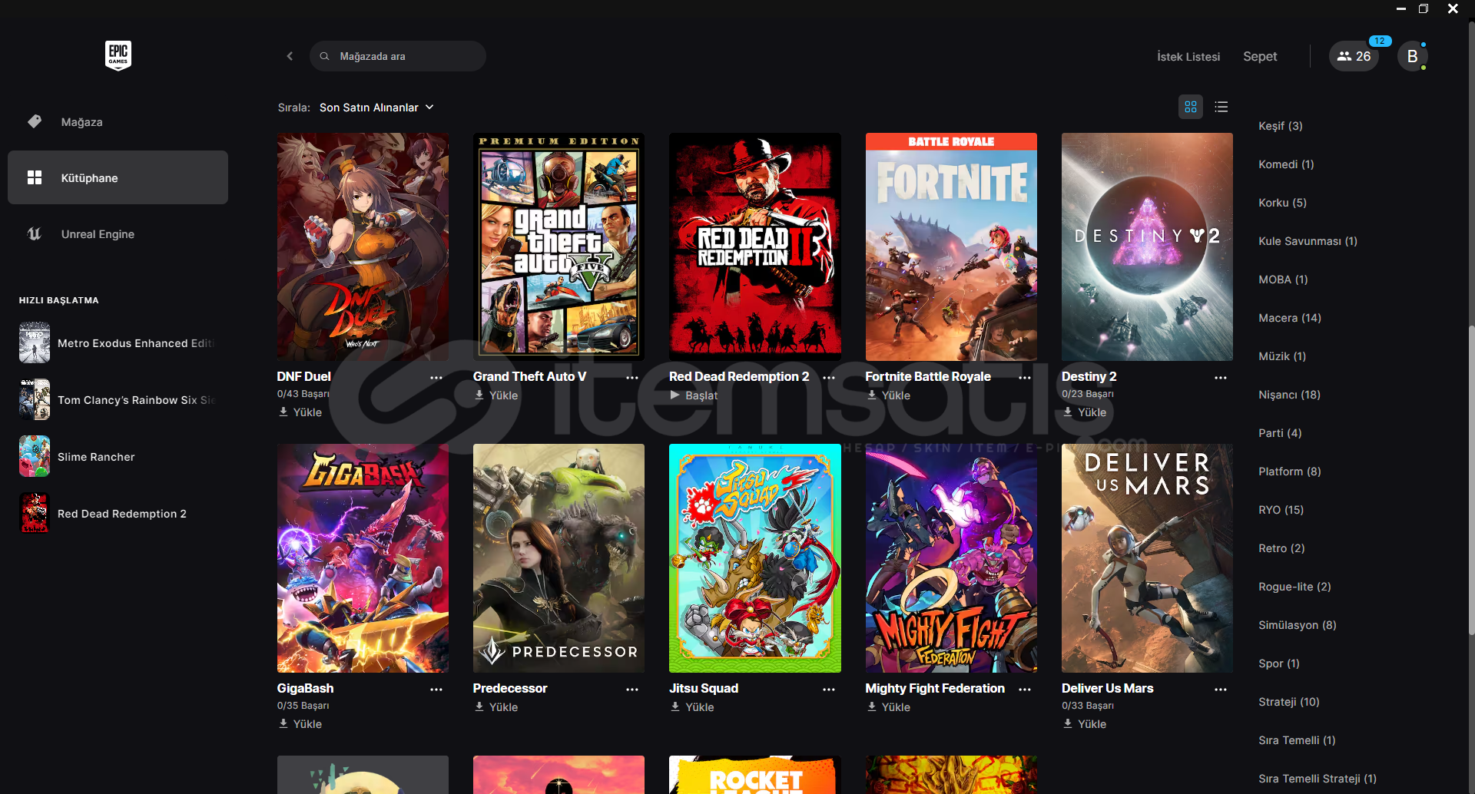The width and height of the screenshot is (1475, 794).
Task: Filter by Komedi (1) genre
Action: point(1286,164)
